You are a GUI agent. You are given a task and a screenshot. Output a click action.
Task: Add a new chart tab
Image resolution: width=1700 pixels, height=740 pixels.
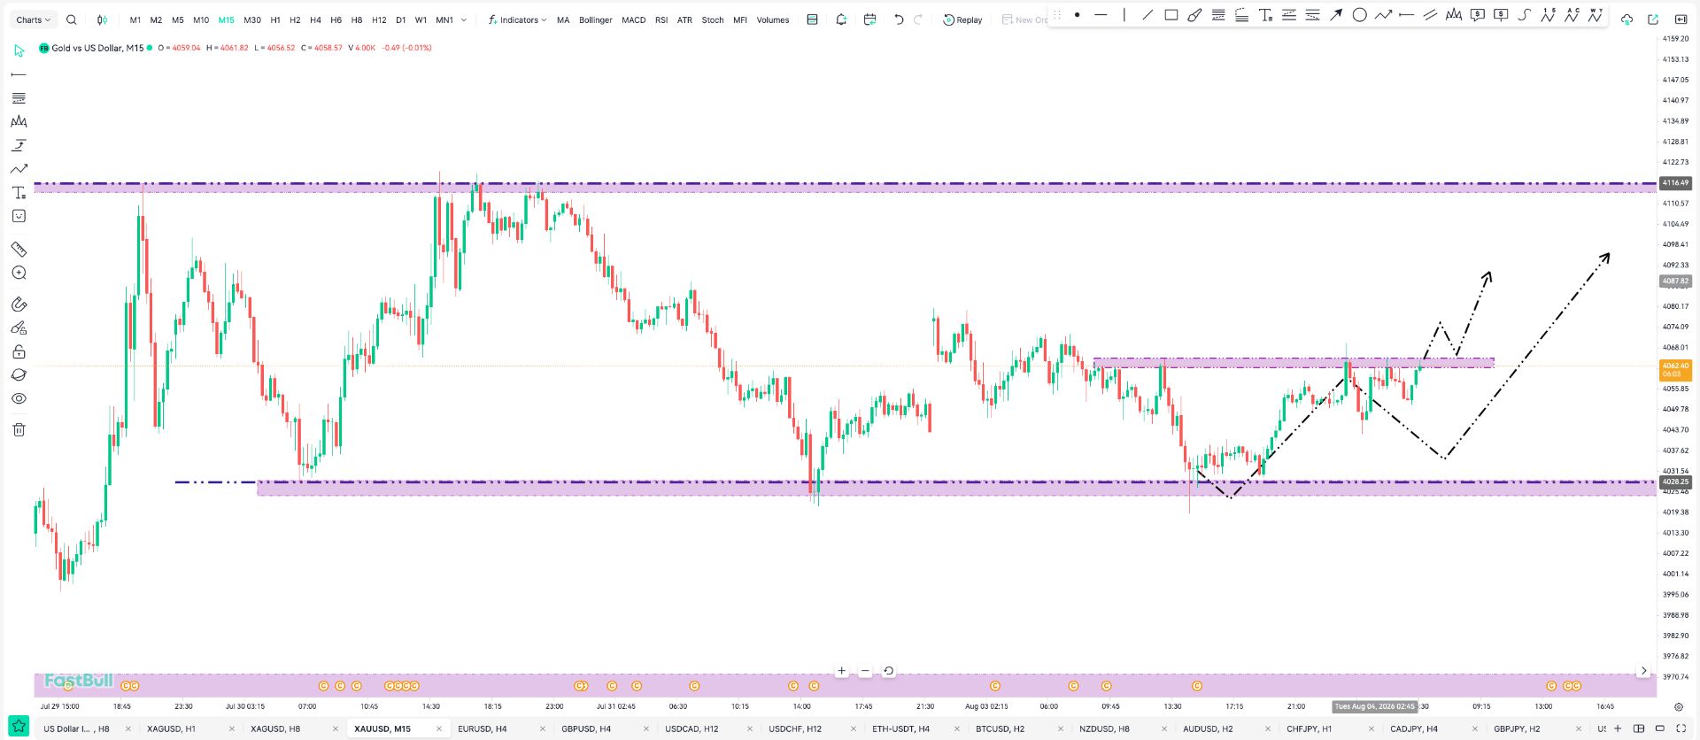tap(1618, 728)
